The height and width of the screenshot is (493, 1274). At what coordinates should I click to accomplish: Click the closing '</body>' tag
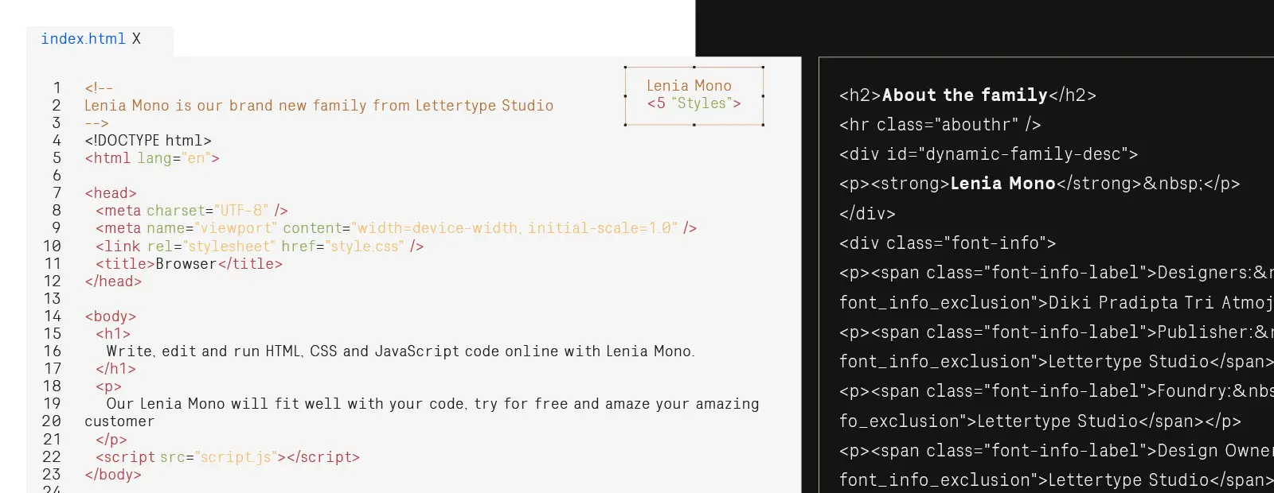(x=113, y=474)
